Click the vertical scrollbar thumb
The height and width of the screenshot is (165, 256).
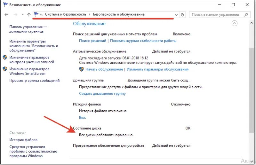252,90
